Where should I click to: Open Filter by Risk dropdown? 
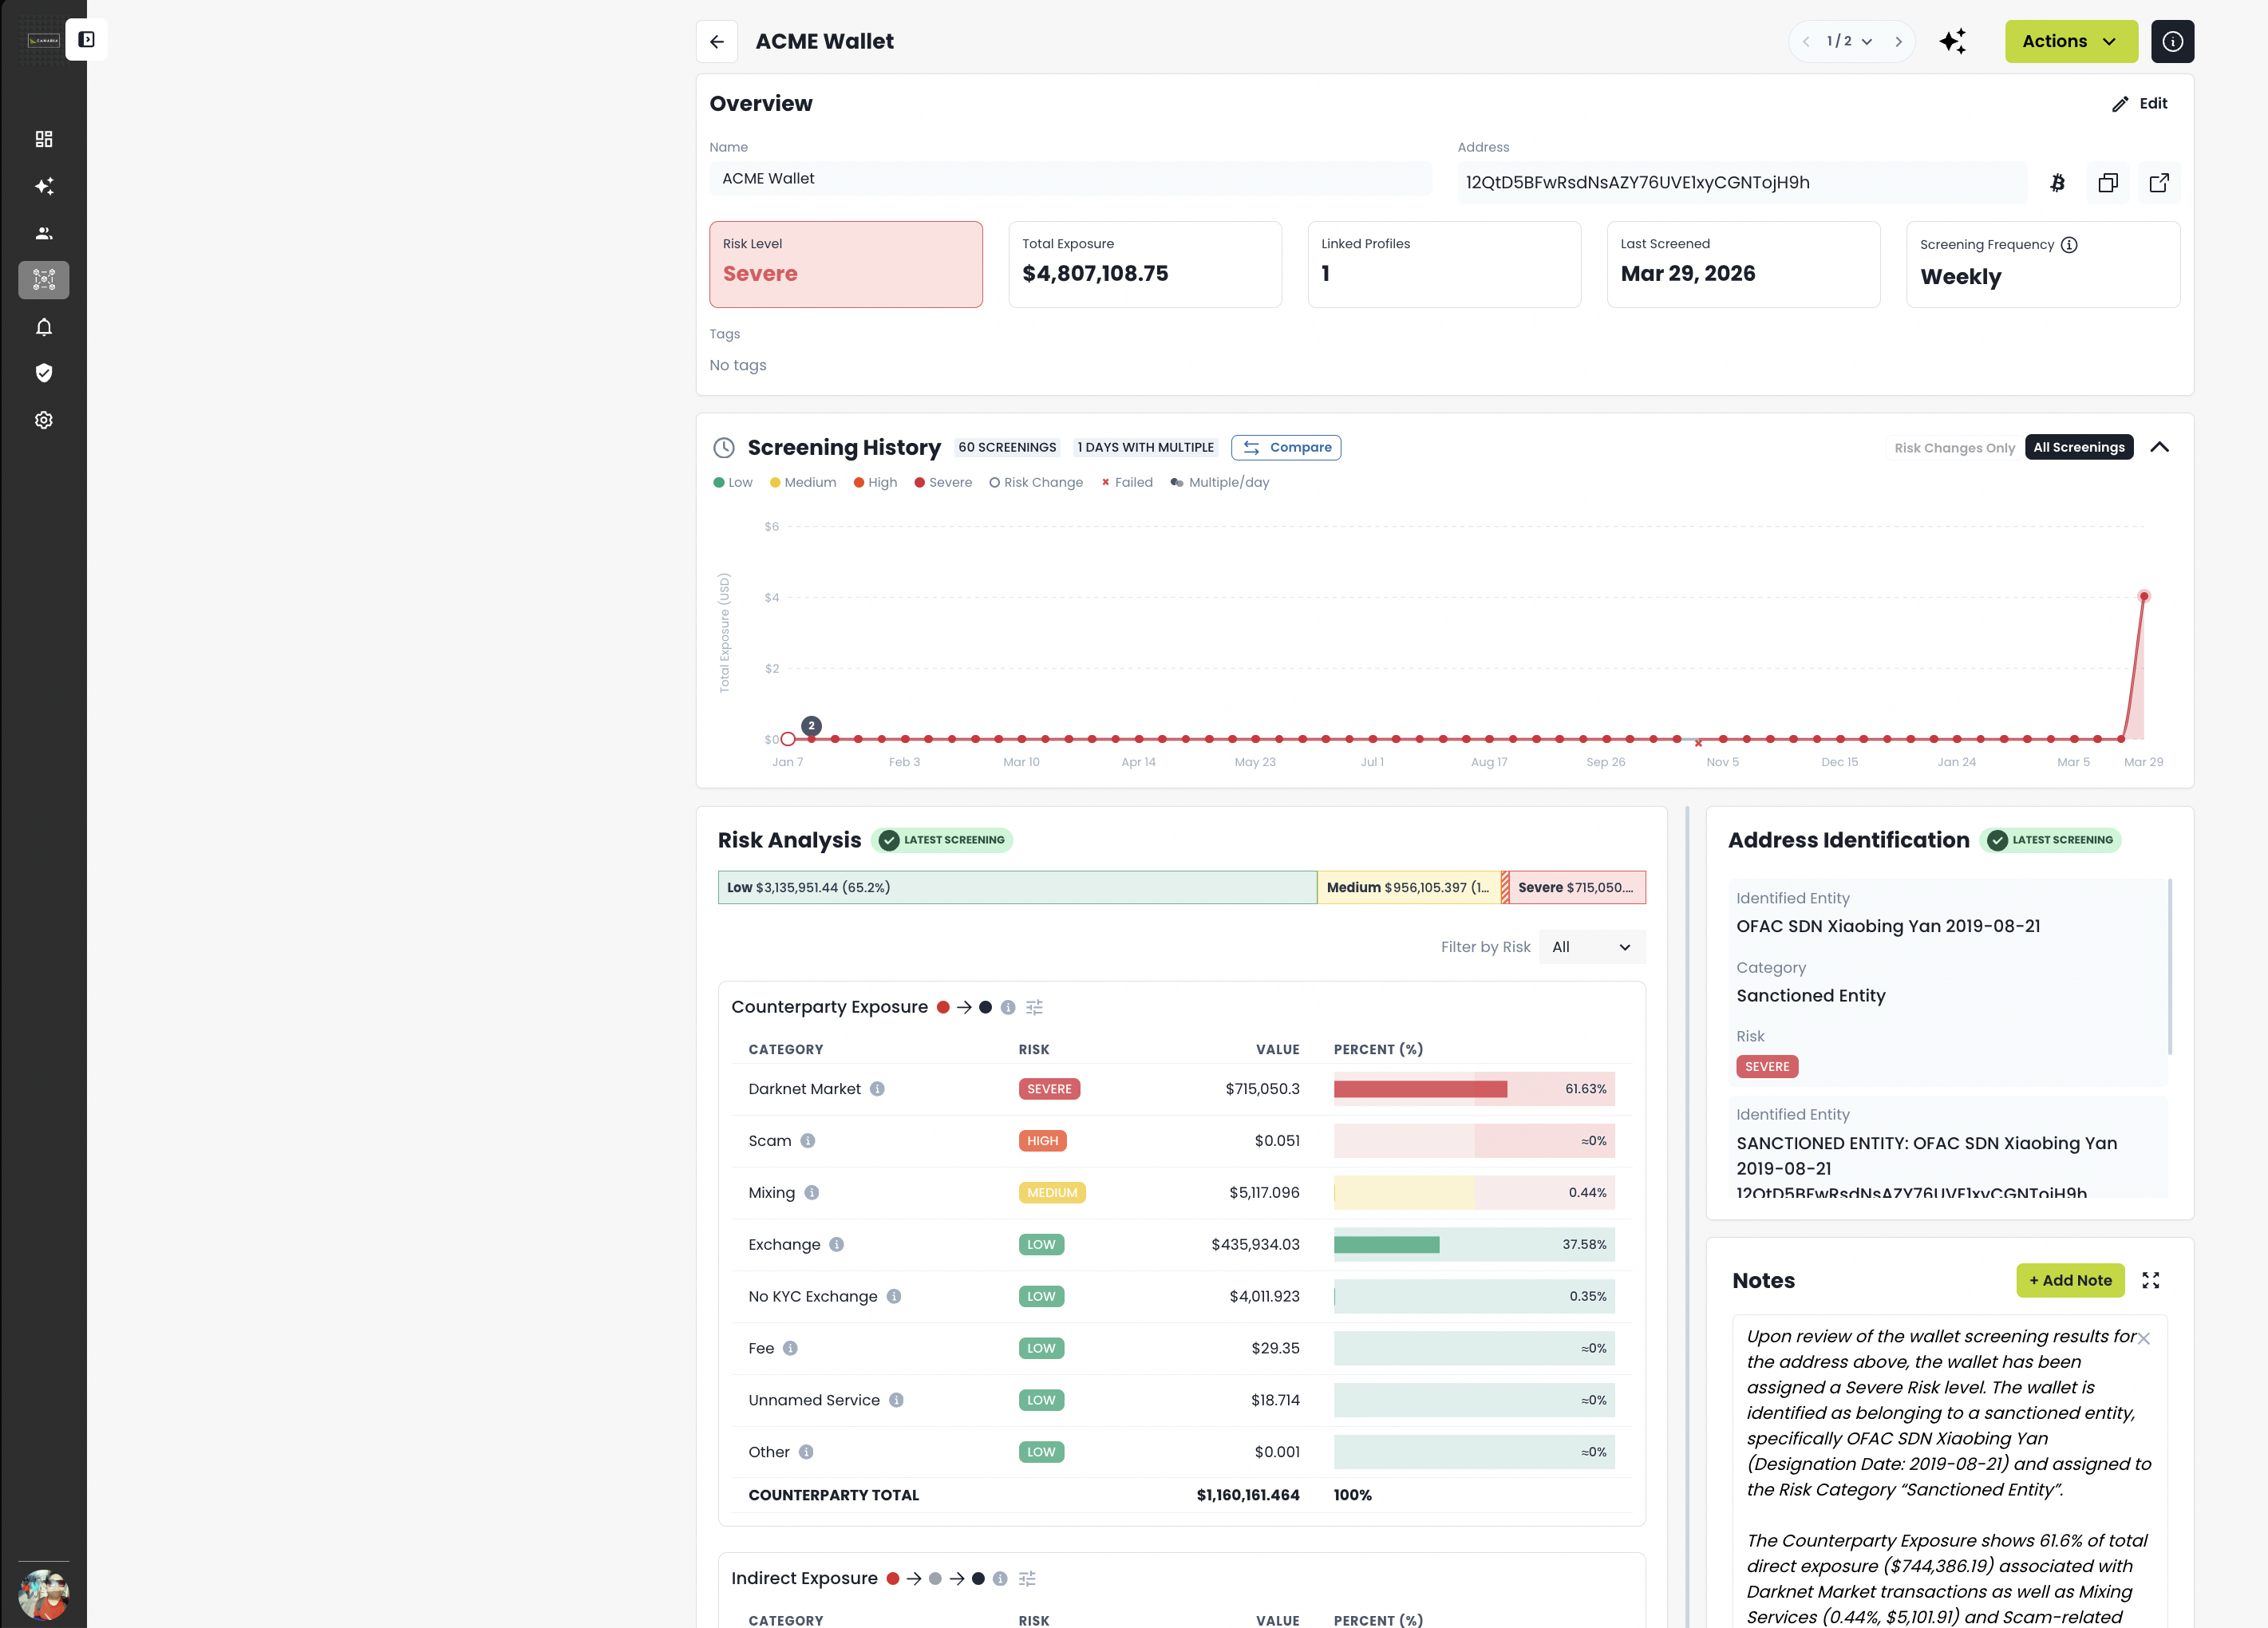coord(1591,947)
